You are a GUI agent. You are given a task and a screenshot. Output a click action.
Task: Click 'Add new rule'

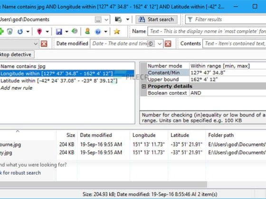17,88
